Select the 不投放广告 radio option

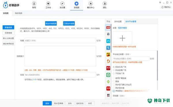[114, 73]
